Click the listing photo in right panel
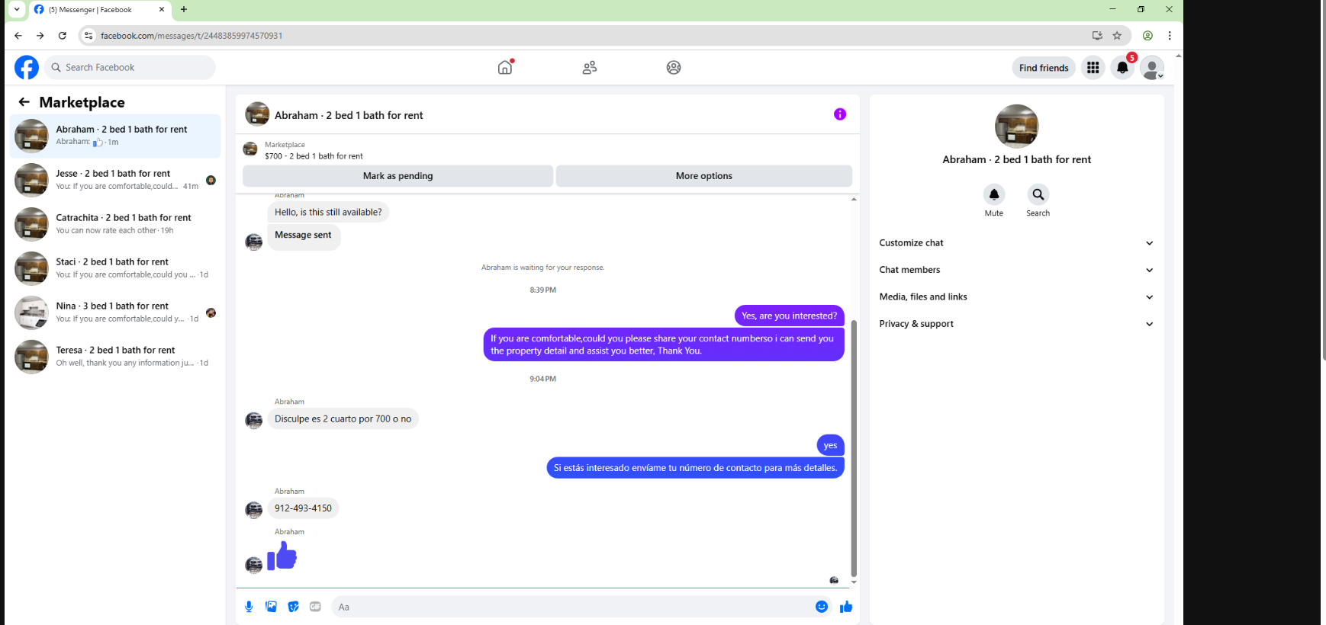Screen dimensions: 1326x625 pyautogui.click(x=1017, y=127)
